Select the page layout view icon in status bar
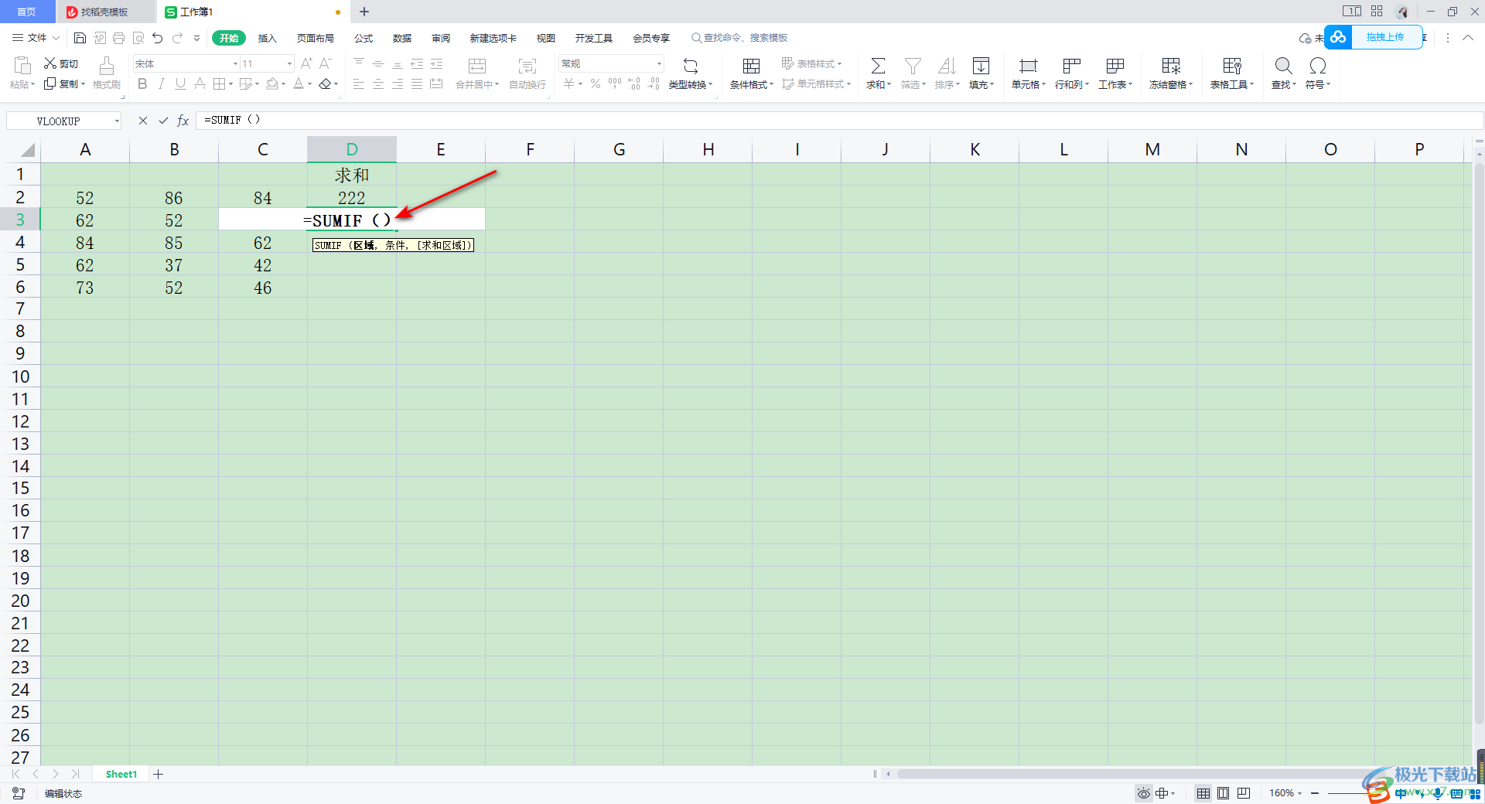Viewport: 1485px width, 804px height. [x=1223, y=793]
